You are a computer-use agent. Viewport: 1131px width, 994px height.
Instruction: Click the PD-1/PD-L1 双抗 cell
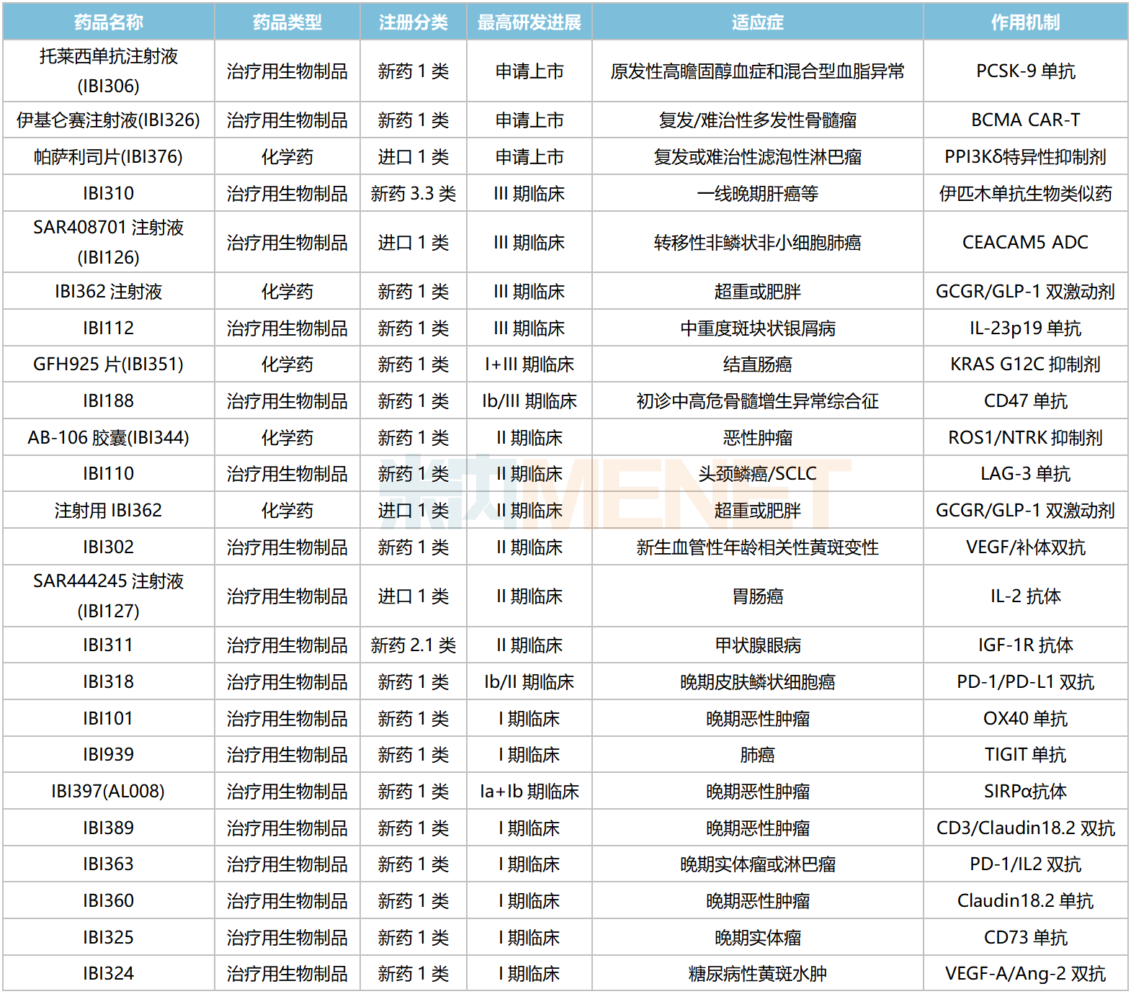(1026, 681)
